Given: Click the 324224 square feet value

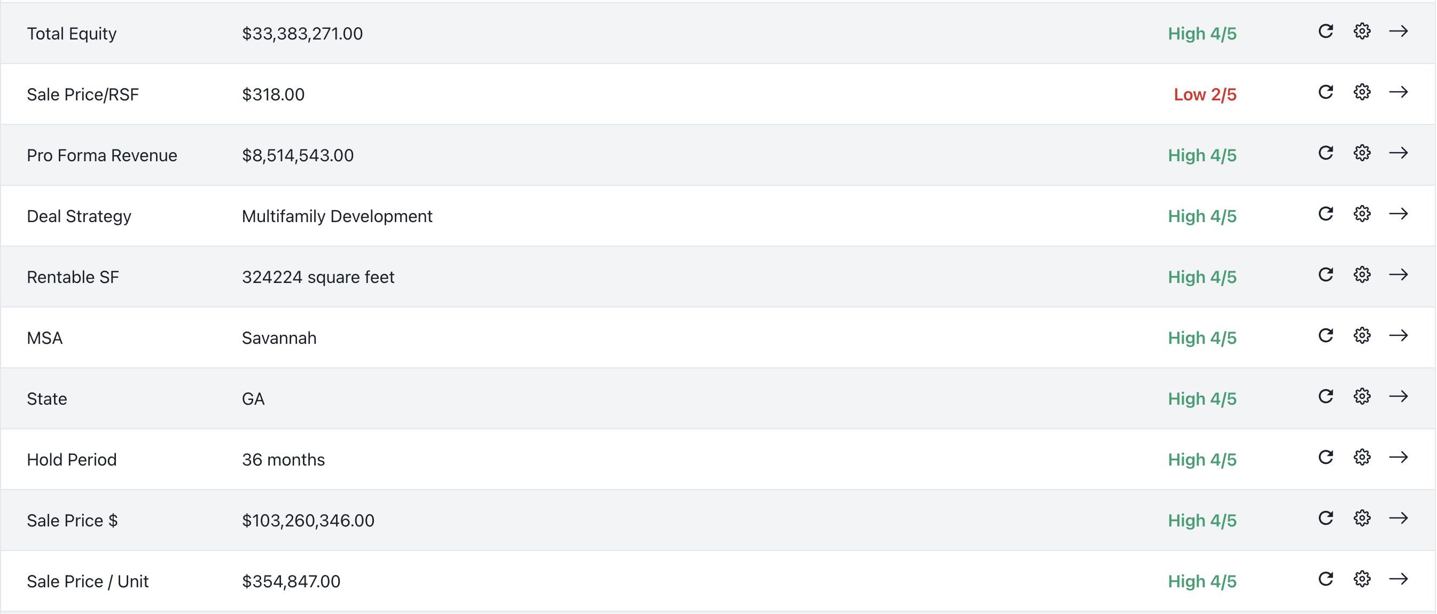Looking at the screenshot, I should 318,277.
